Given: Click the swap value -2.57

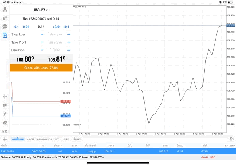Looking at the screenshot, I should [x=180, y=151].
